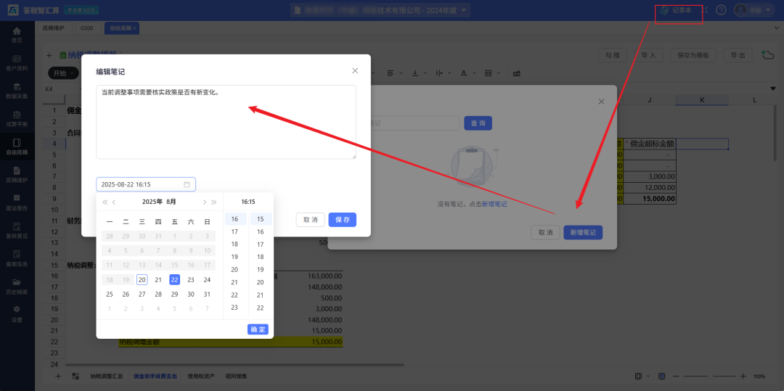Open 备案信息 sidebar item
This screenshot has height=391, width=784.
click(17, 258)
